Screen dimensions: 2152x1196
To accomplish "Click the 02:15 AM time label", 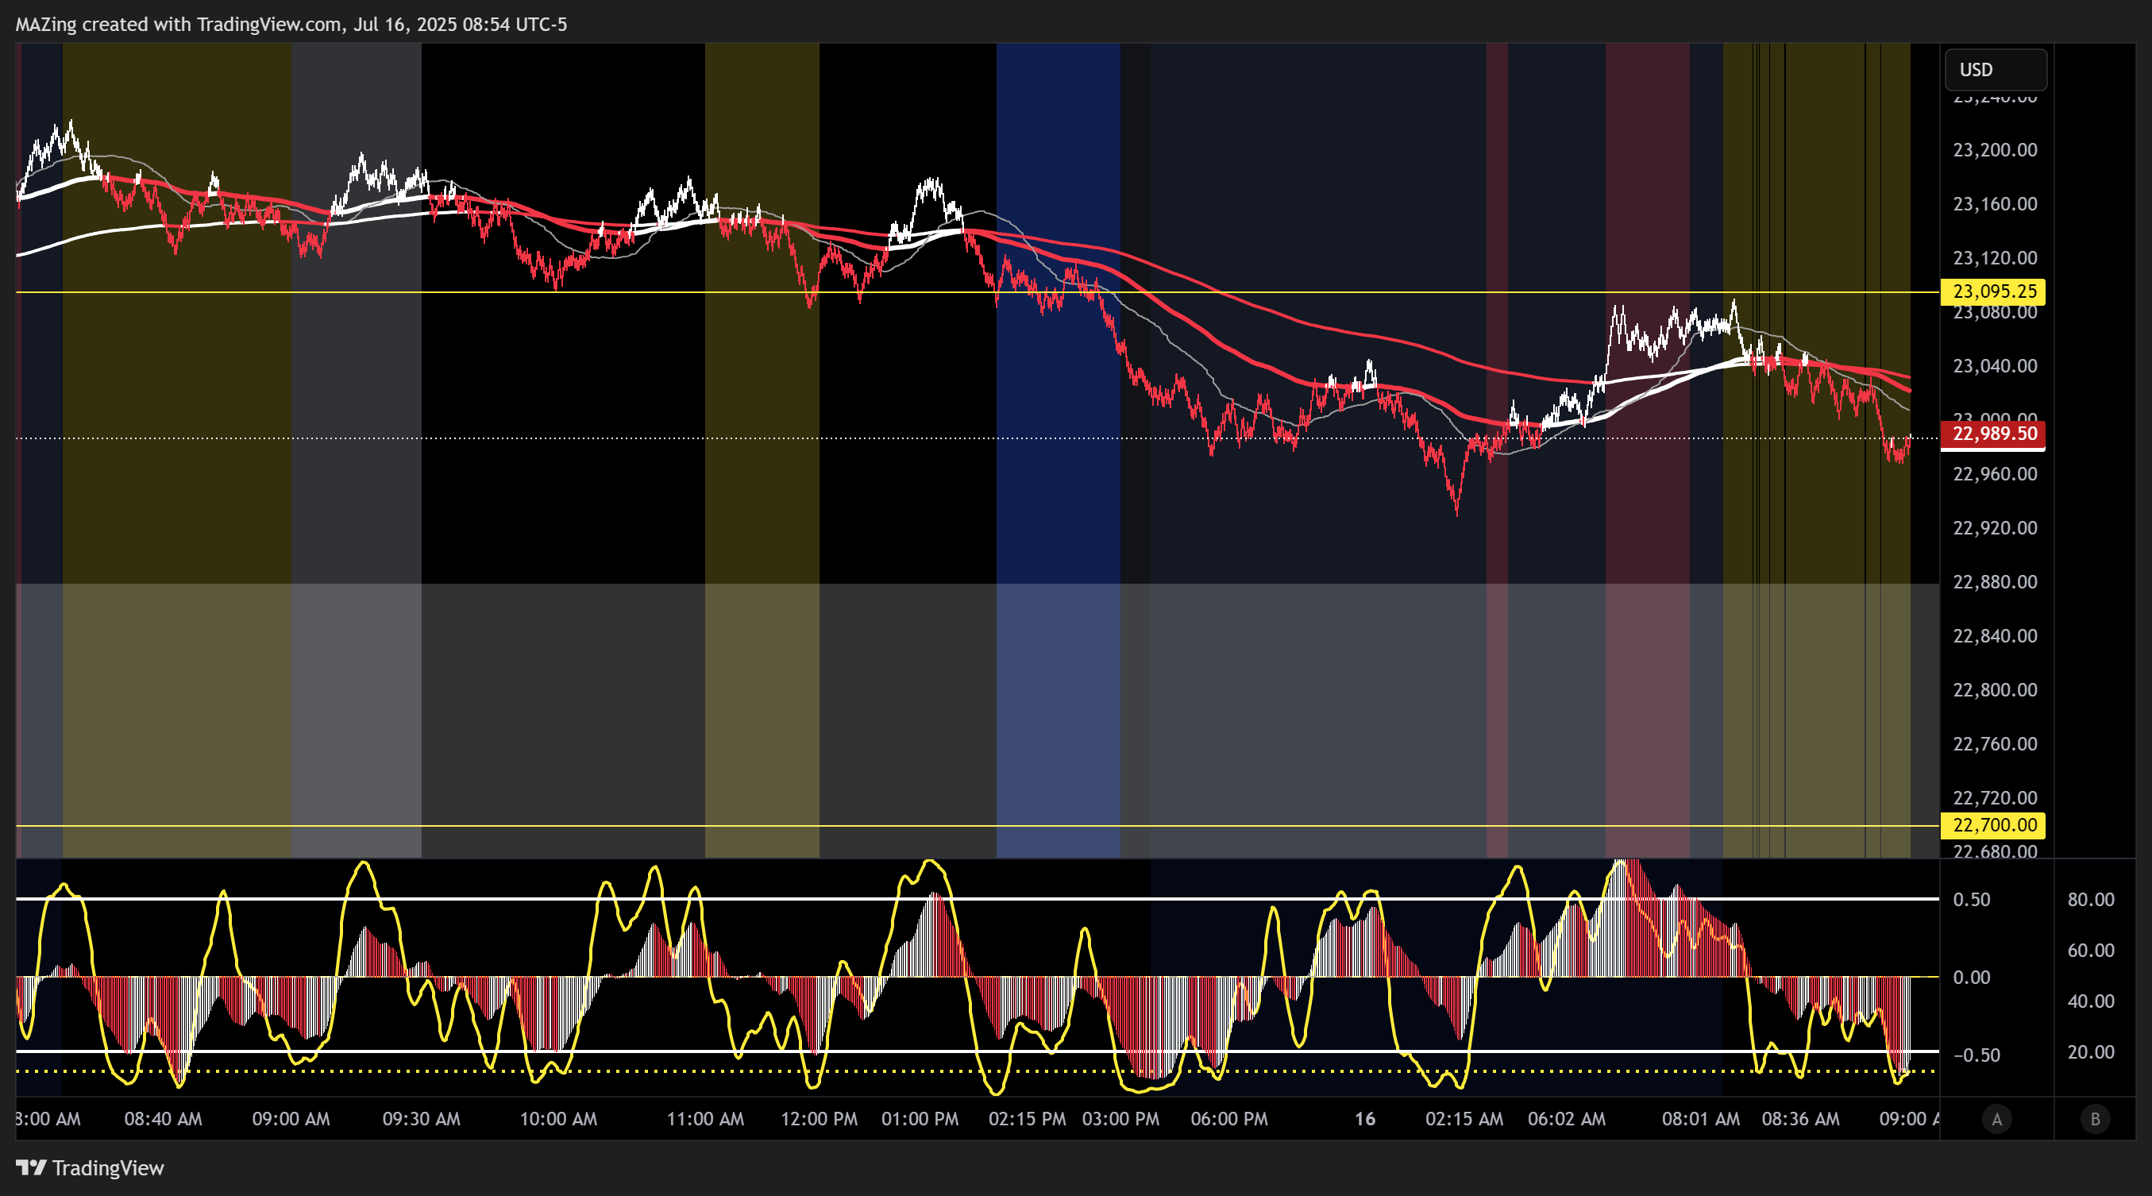I will [x=1464, y=1119].
